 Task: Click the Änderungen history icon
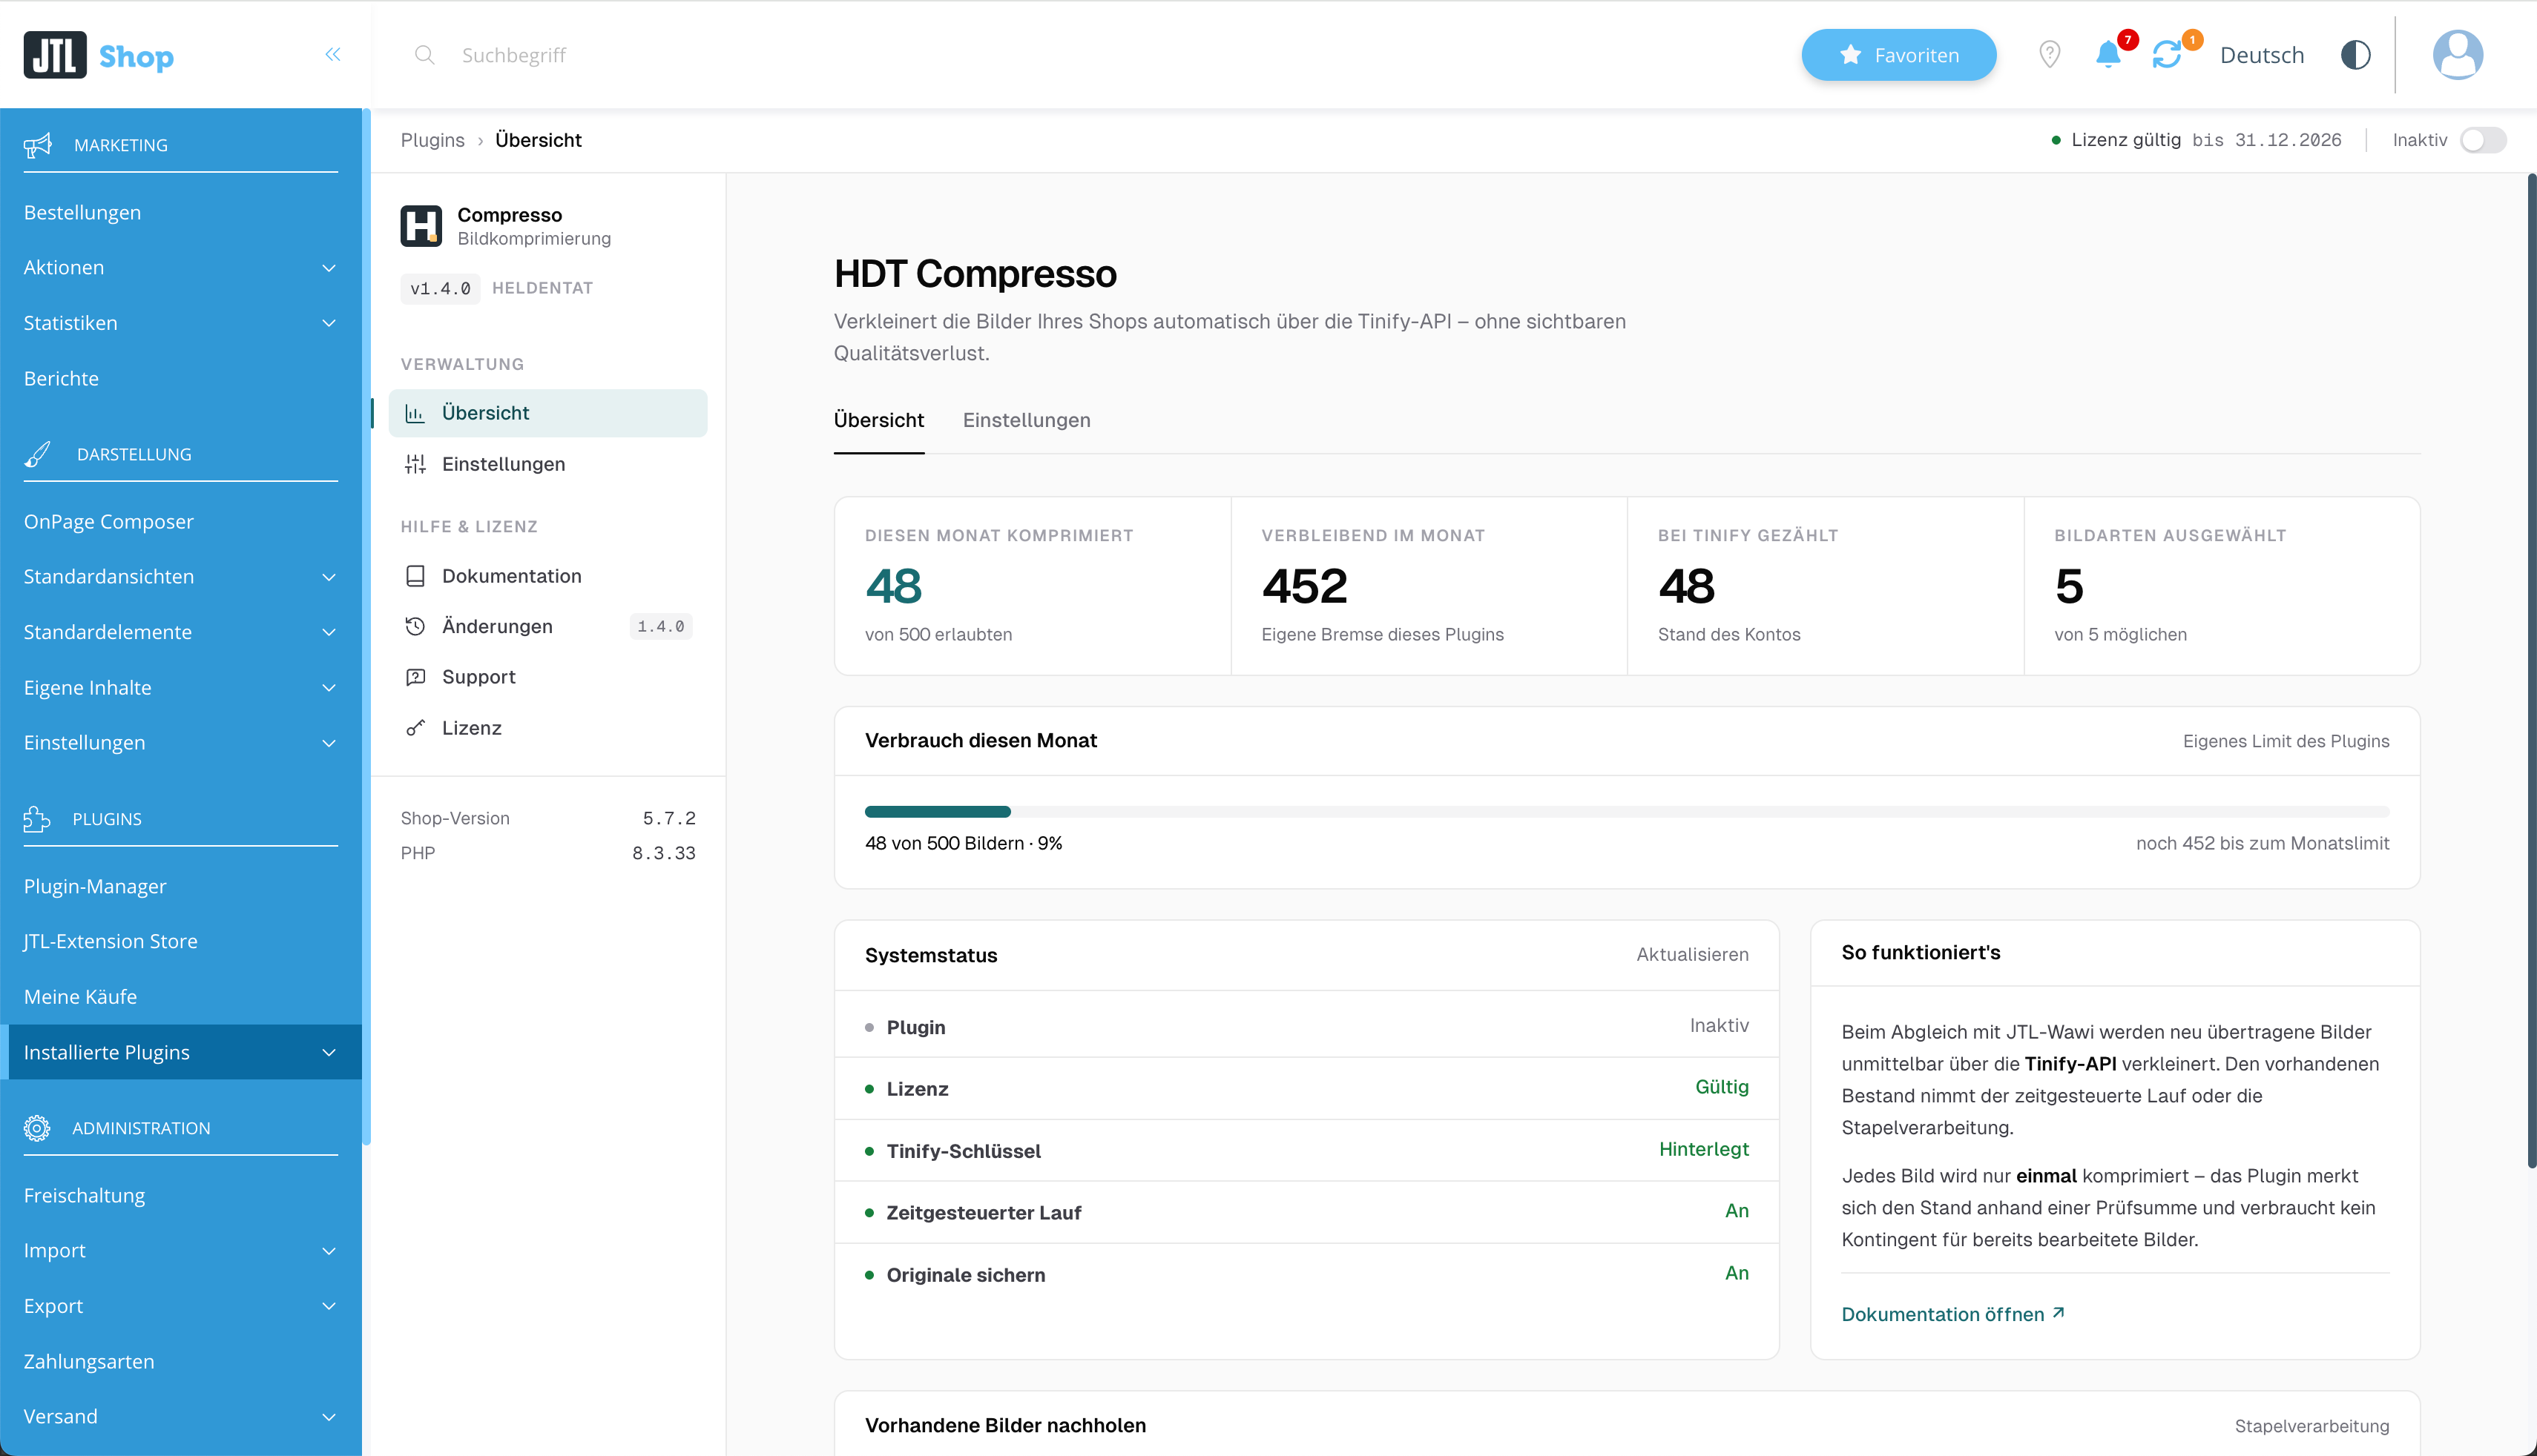415,626
